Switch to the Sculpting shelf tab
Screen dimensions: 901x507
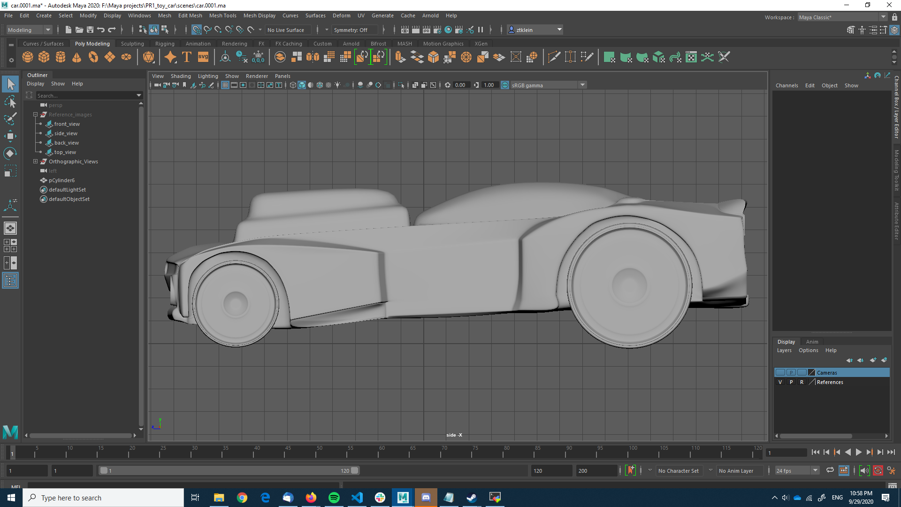[132, 44]
